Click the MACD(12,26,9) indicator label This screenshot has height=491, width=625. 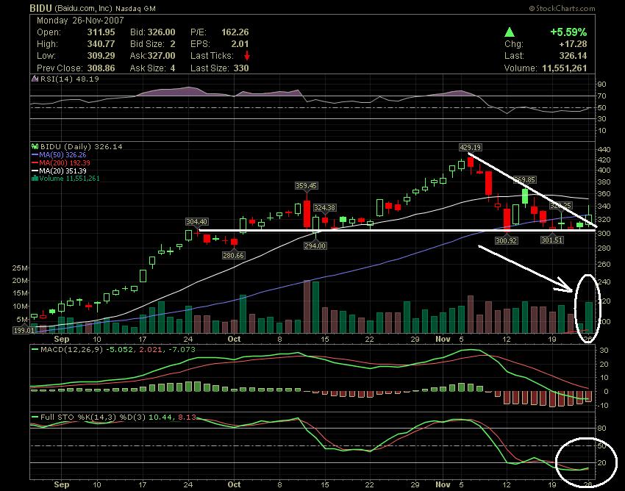click(x=72, y=350)
